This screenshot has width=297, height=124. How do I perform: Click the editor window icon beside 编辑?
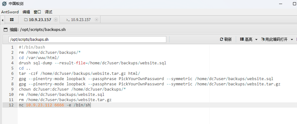(x=6, y=30)
